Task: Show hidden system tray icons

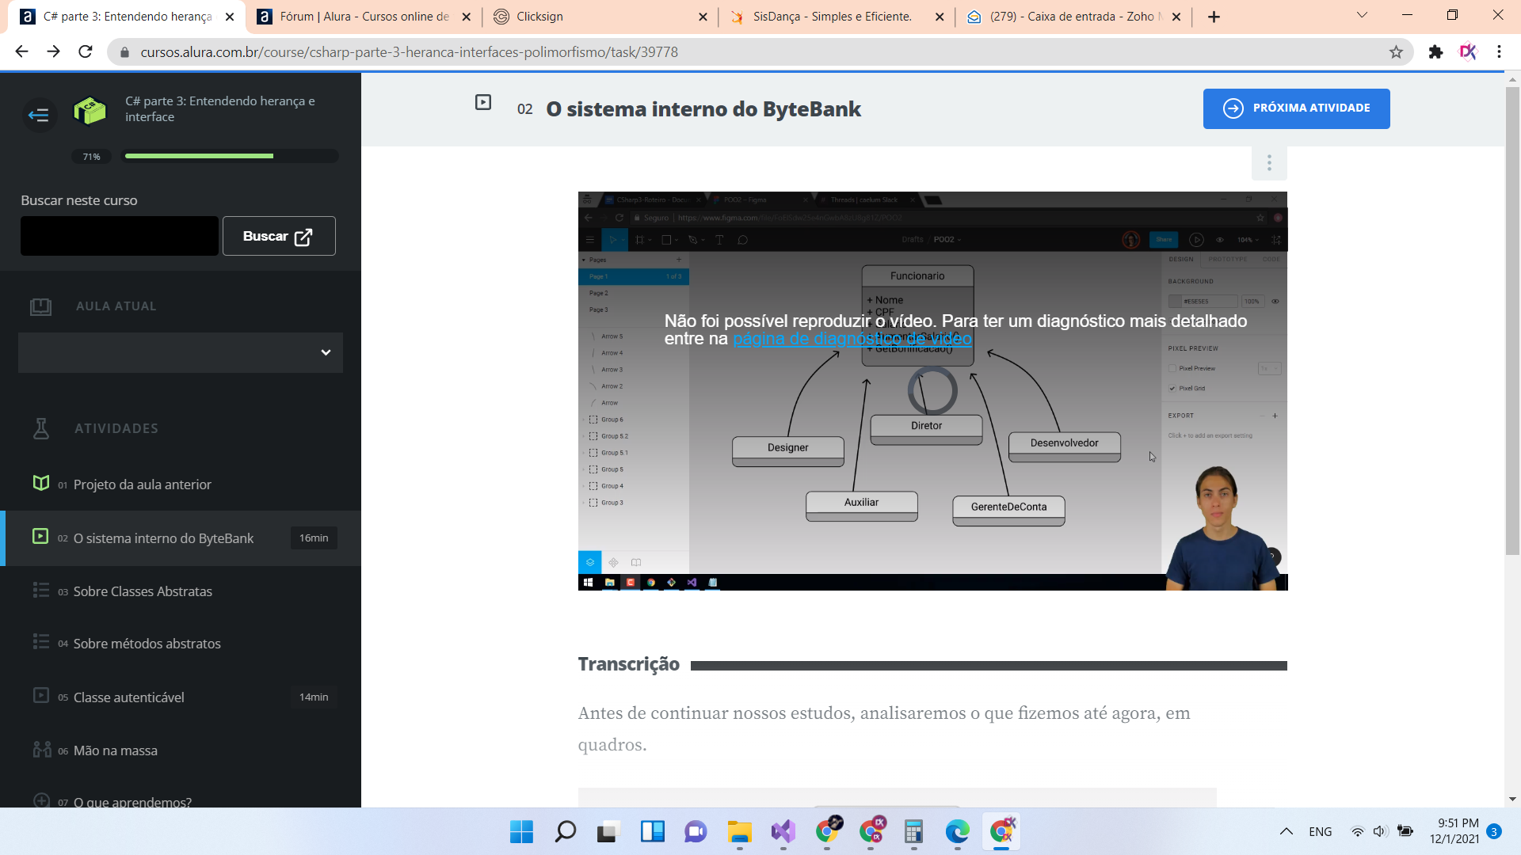Action: tap(1287, 831)
